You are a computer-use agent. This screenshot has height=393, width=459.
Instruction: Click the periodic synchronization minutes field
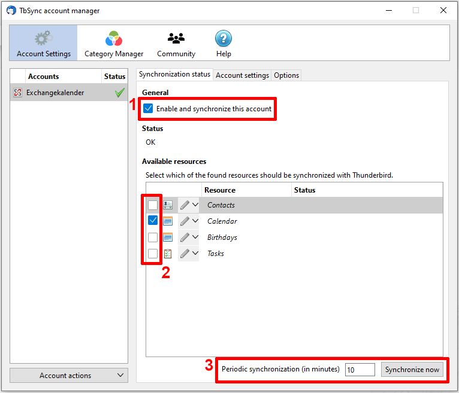click(360, 370)
